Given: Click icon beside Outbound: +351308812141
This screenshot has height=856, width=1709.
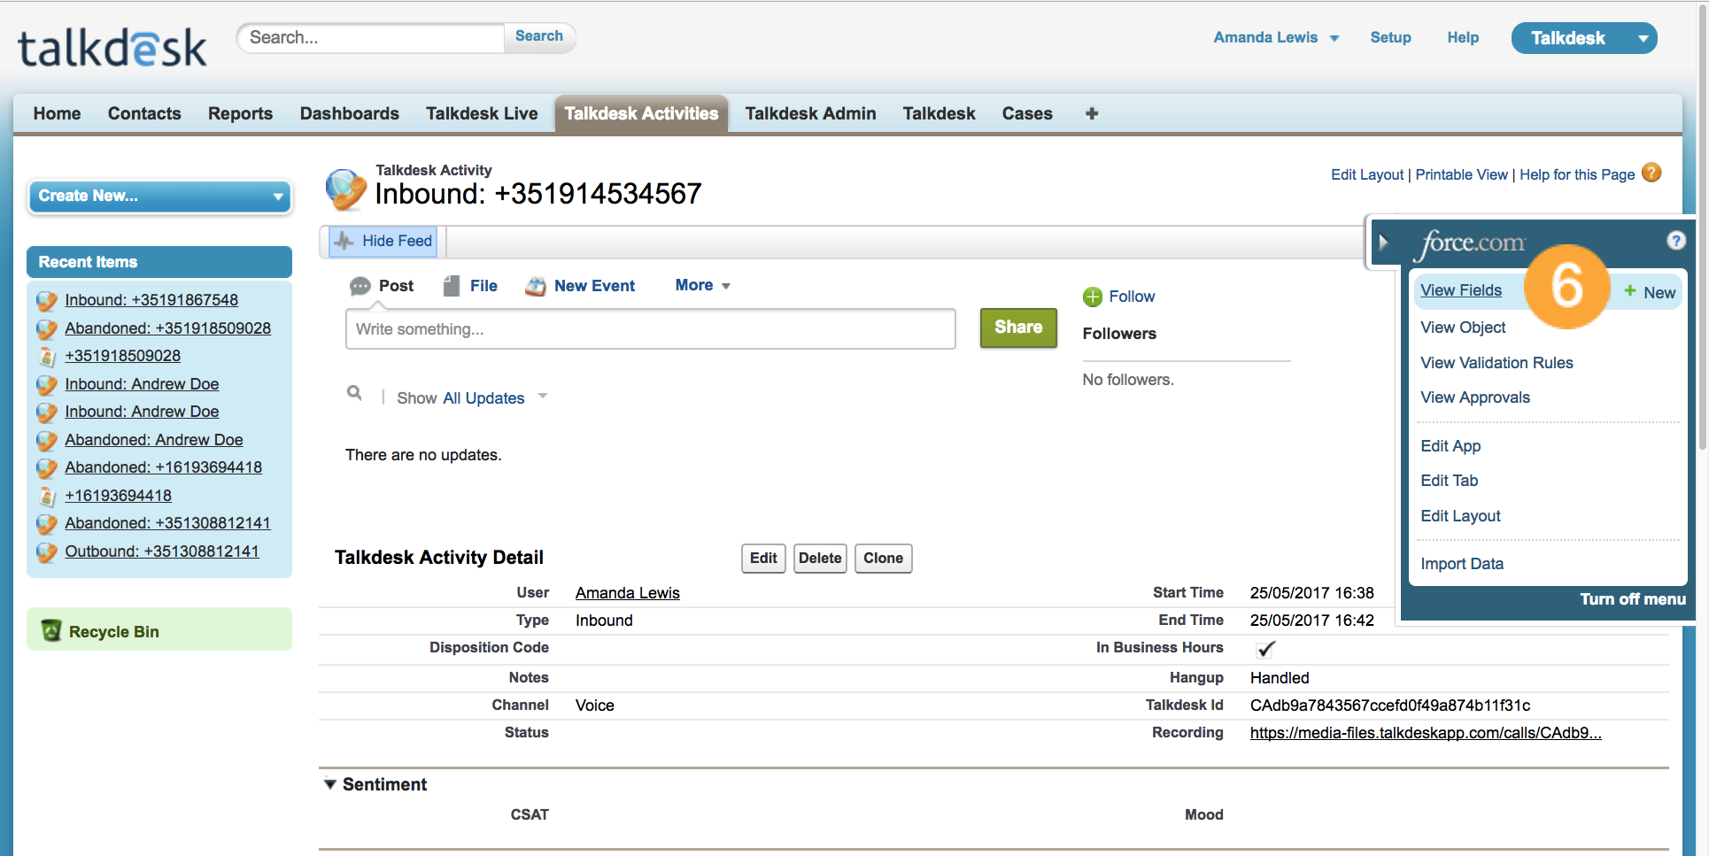Looking at the screenshot, I should pos(47,552).
